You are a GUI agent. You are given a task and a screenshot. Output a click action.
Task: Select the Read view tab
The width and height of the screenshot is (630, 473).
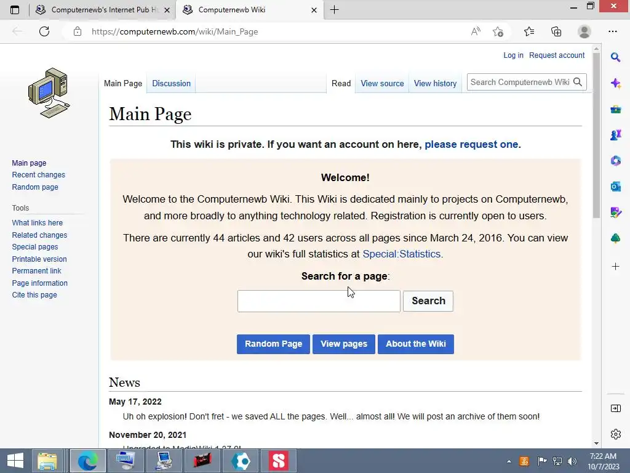(x=341, y=83)
